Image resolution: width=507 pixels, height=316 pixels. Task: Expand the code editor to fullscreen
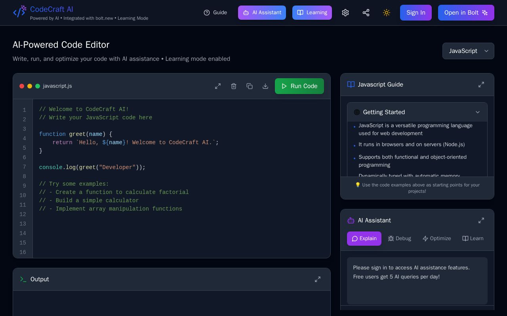pyautogui.click(x=218, y=86)
